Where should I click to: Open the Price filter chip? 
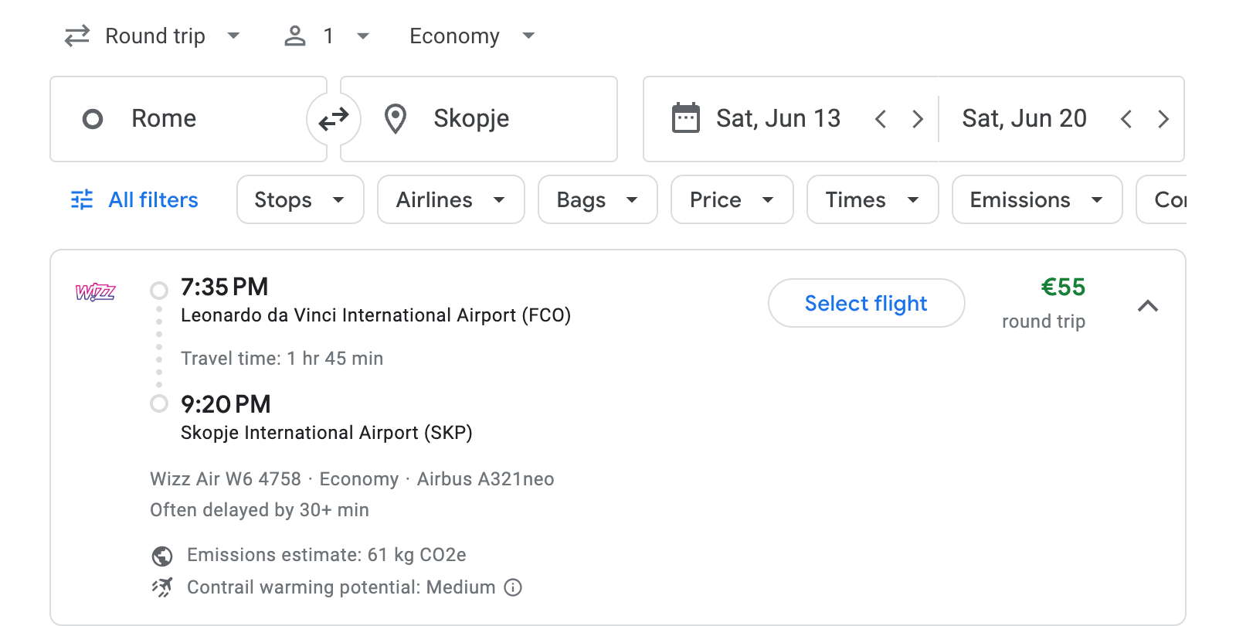[x=731, y=199]
